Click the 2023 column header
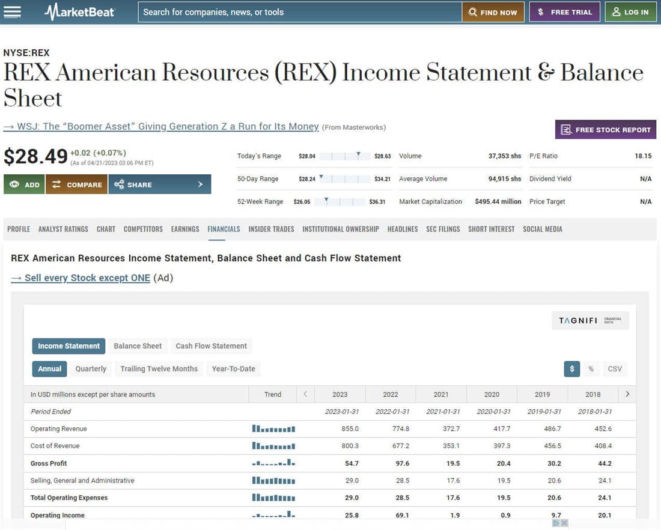 340,394
